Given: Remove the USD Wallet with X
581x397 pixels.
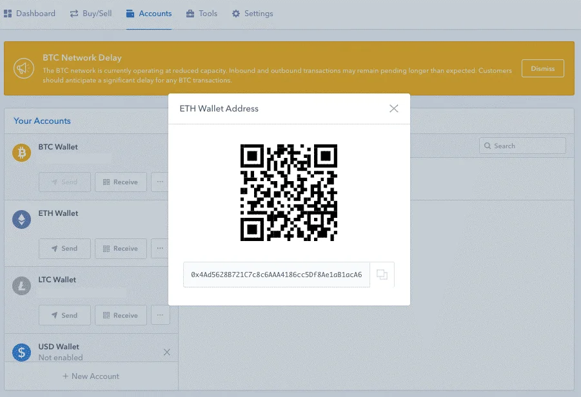Looking at the screenshot, I should click(x=167, y=352).
